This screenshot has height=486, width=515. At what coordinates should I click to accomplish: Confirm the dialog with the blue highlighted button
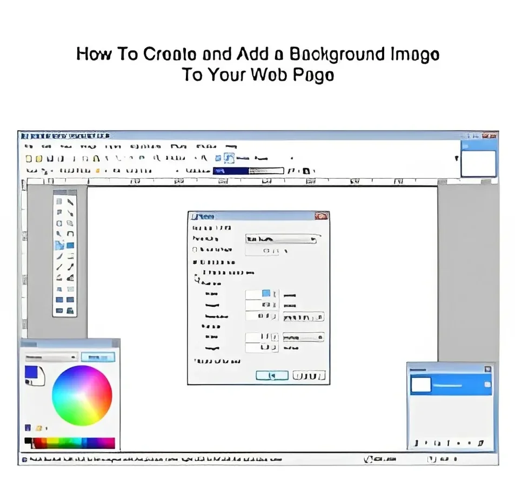272,375
